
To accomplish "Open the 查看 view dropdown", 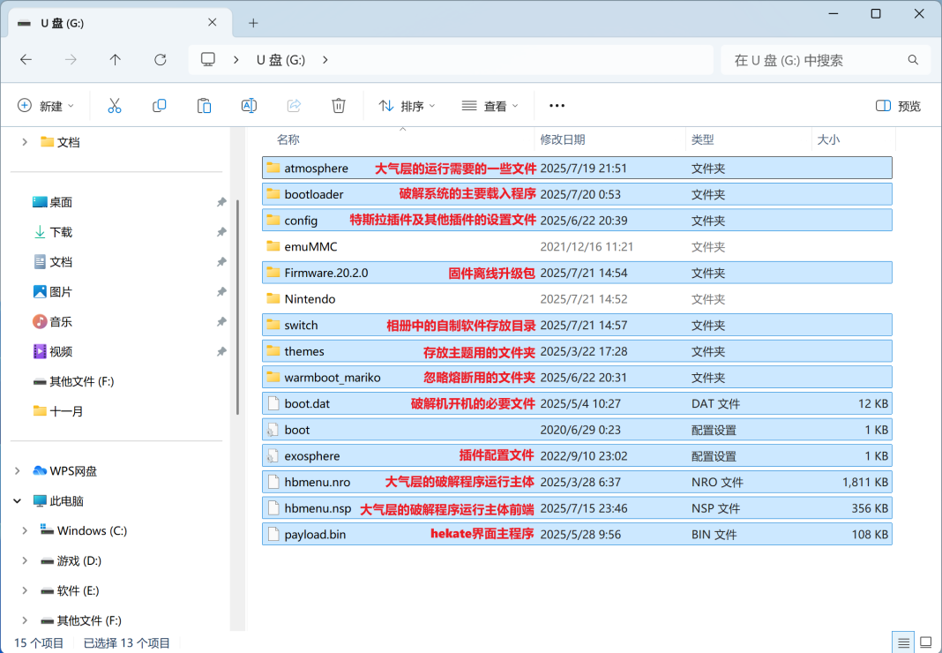I will (x=490, y=106).
